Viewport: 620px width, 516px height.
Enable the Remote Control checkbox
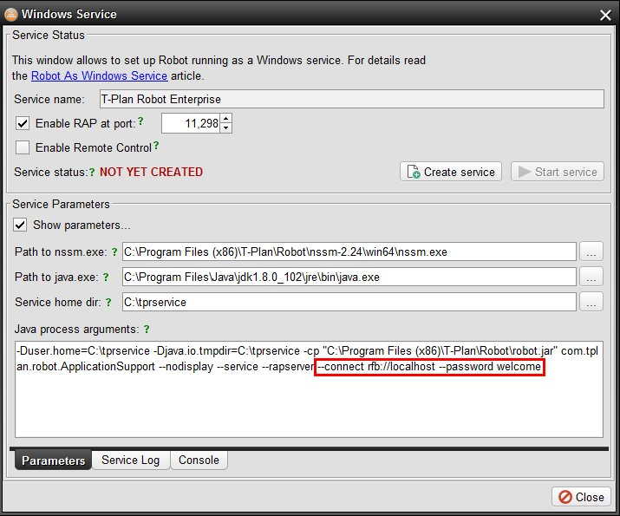coord(23,147)
